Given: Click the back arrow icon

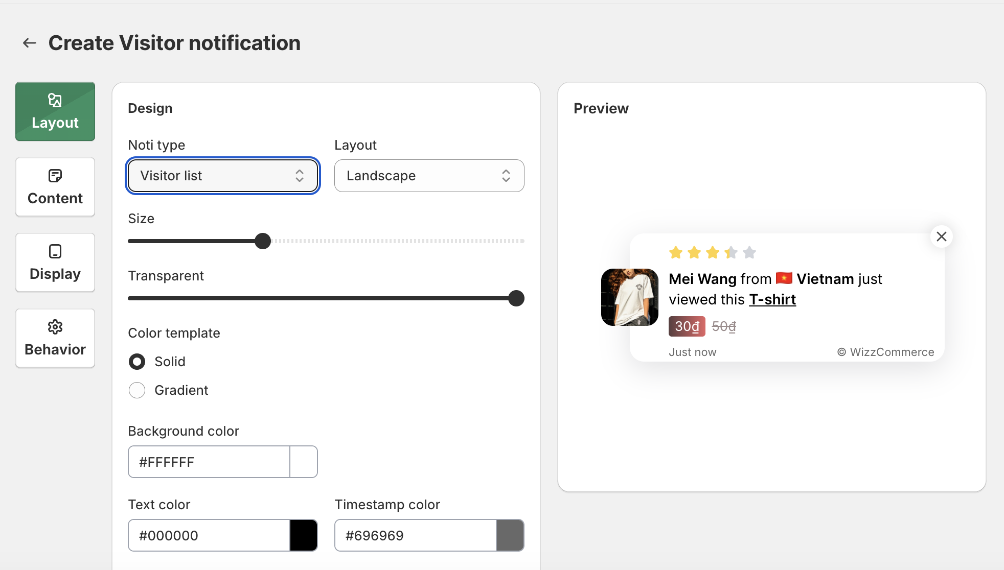Looking at the screenshot, I should pyautogui.click(x=30, y=43).
